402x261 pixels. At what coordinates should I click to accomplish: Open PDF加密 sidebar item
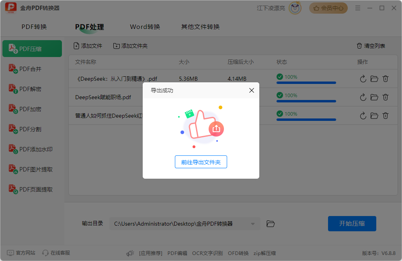(32, 109)
